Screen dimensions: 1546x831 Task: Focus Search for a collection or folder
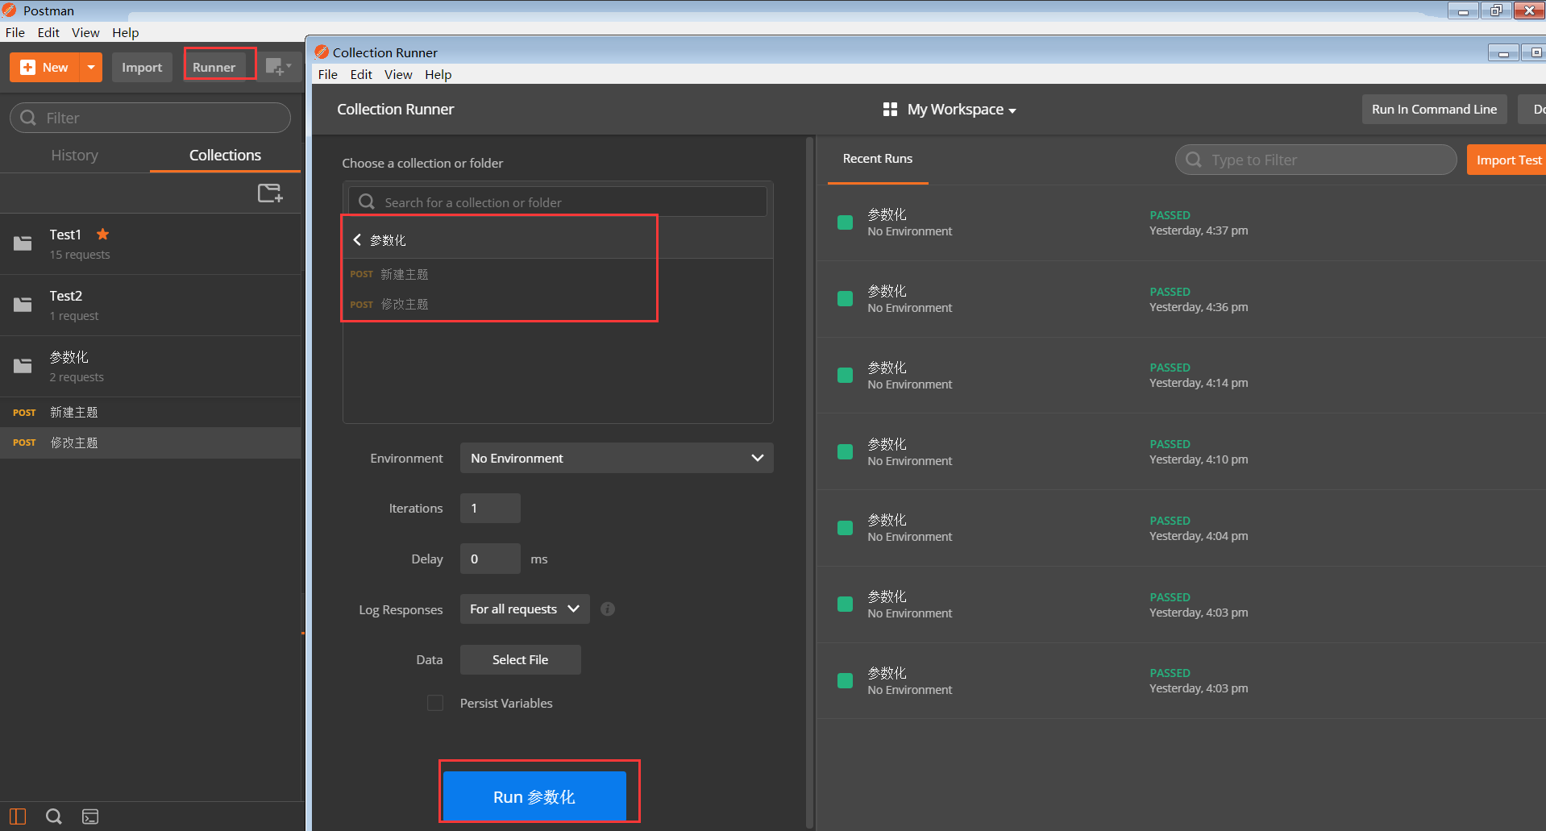point(557,202)
